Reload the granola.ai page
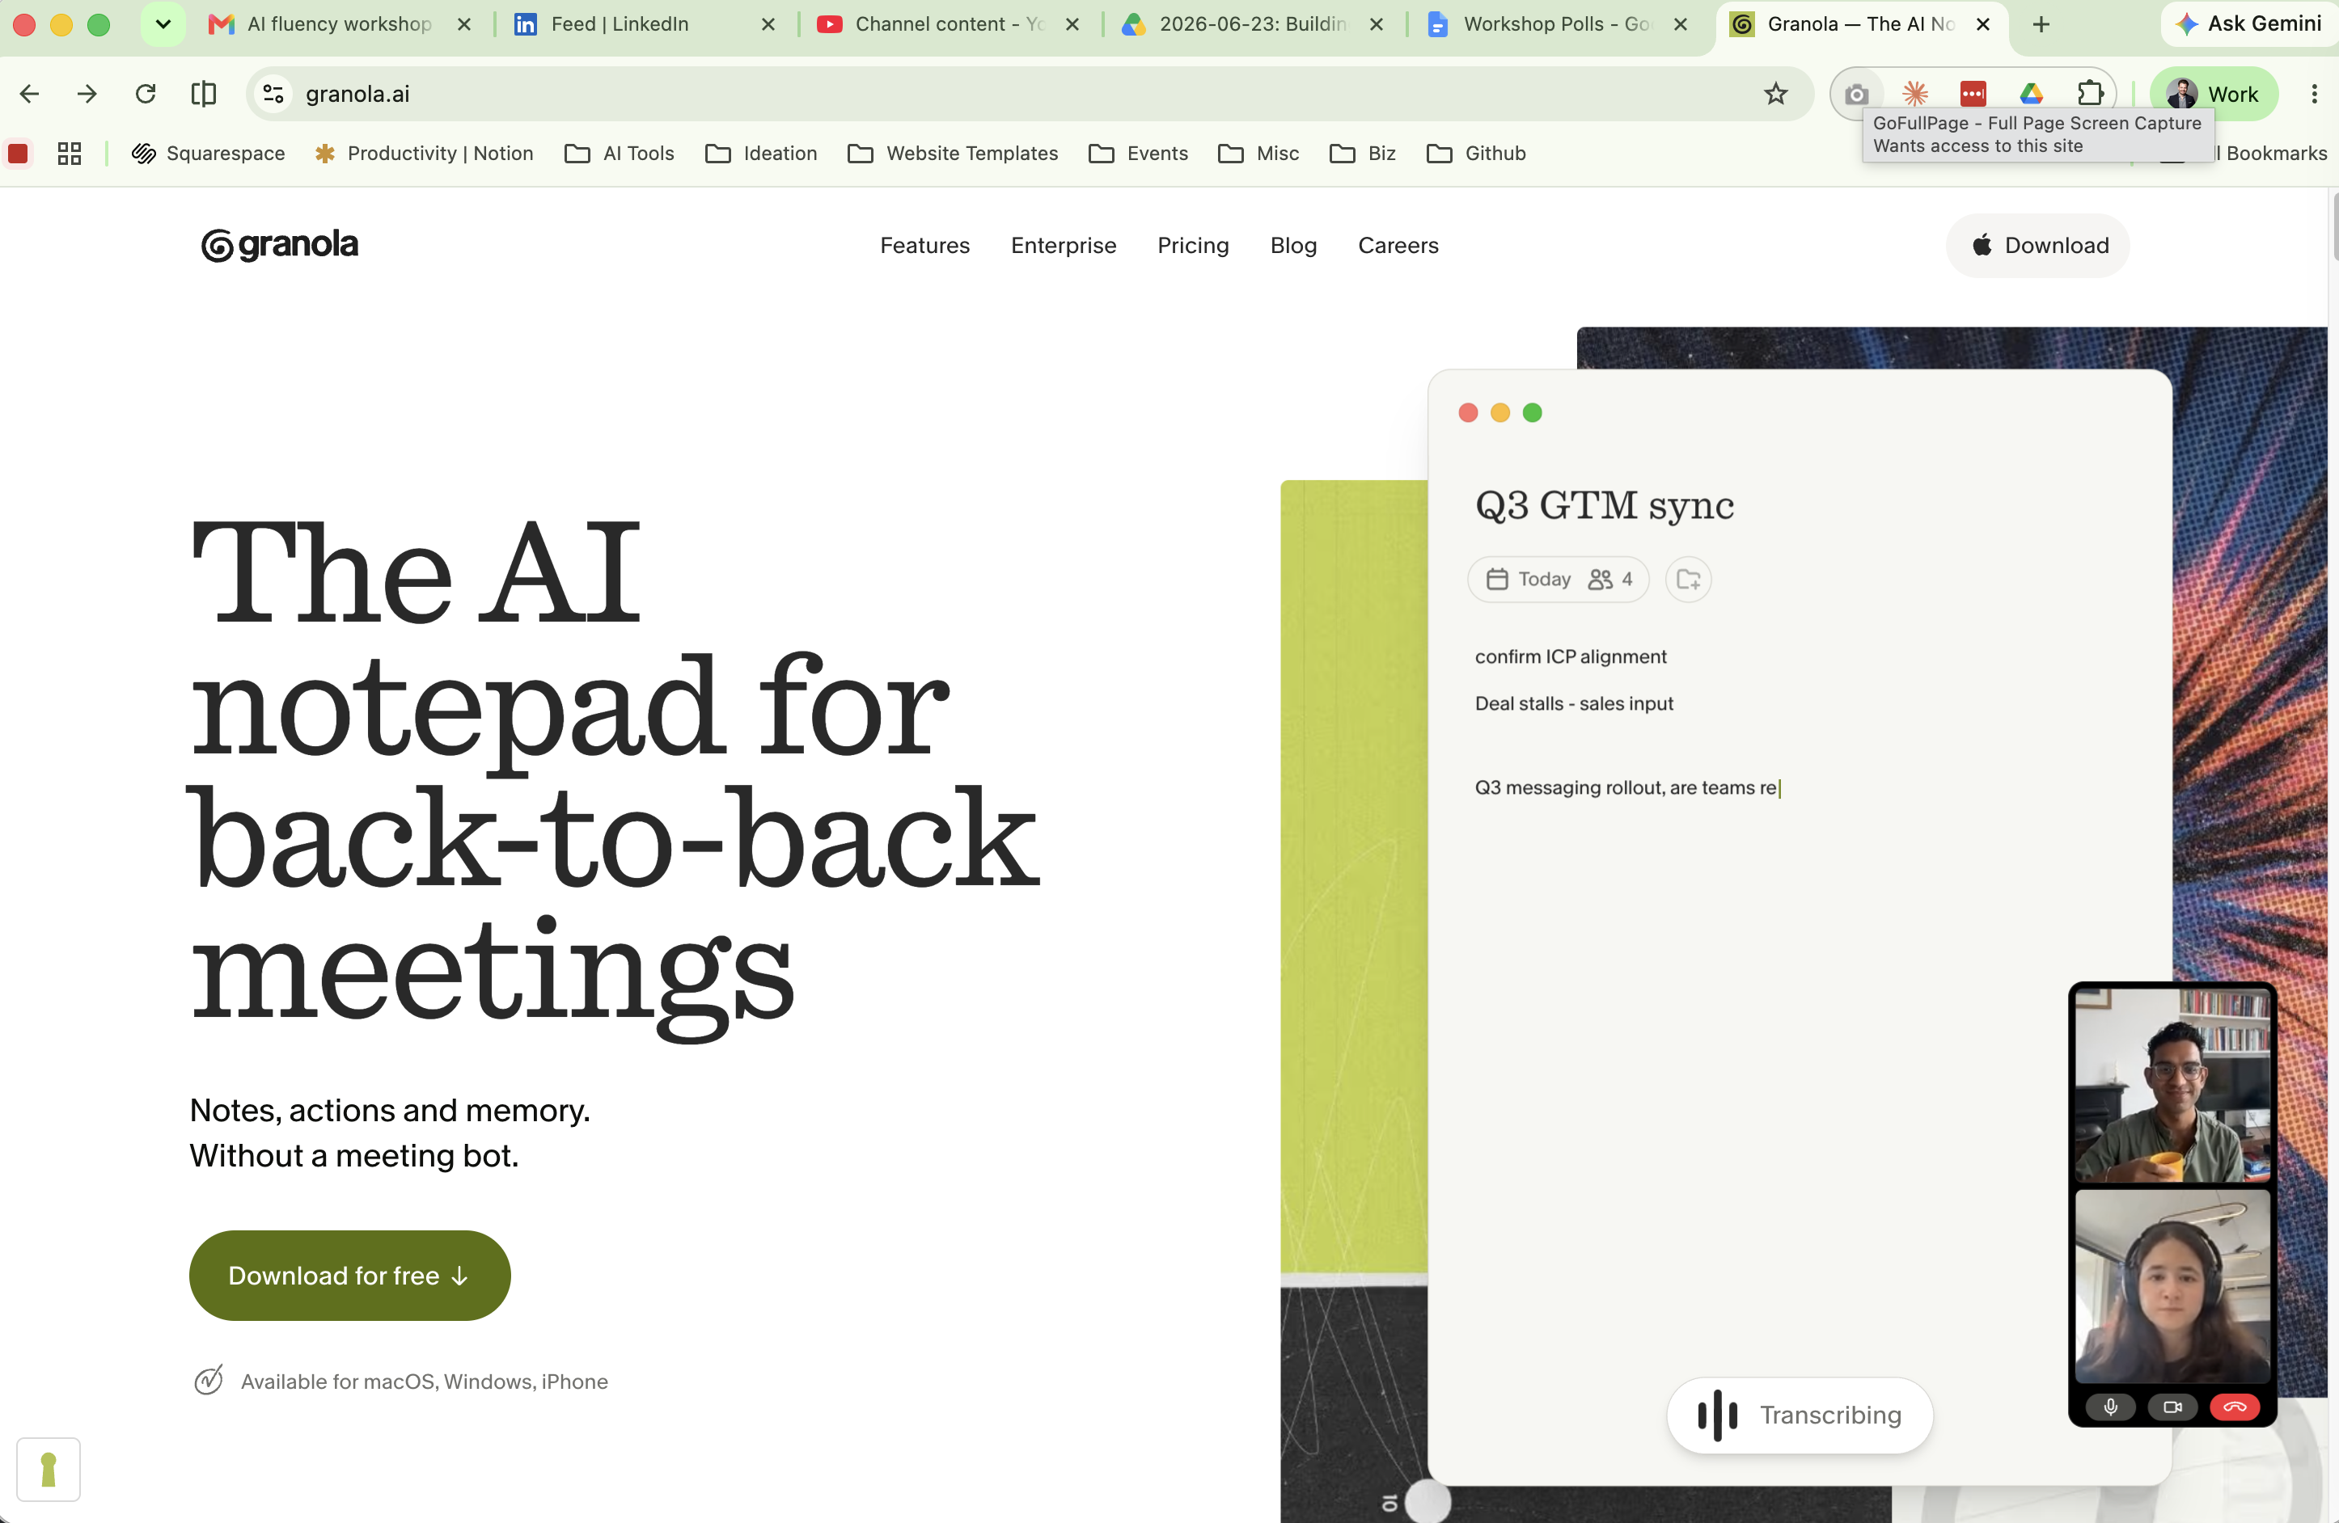Screen dimensions: 2339x1523 point(146,95)
